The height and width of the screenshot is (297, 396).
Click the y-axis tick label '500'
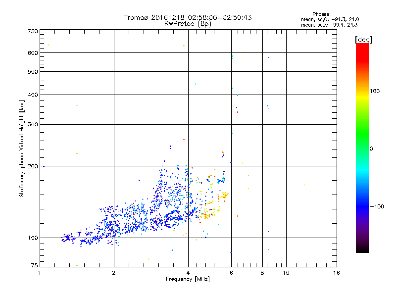[x=33, y=72]
